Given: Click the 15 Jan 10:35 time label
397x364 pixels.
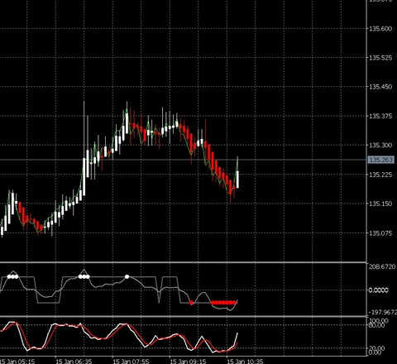Looking at the screenshot, I should 245,362.
